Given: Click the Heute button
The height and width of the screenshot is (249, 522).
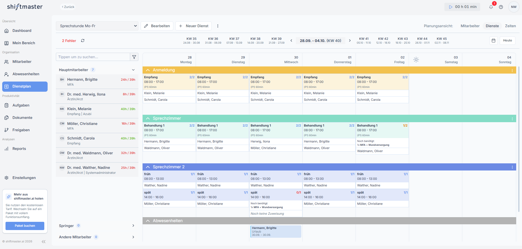Looking at the screenshot, I should [507, 40].
